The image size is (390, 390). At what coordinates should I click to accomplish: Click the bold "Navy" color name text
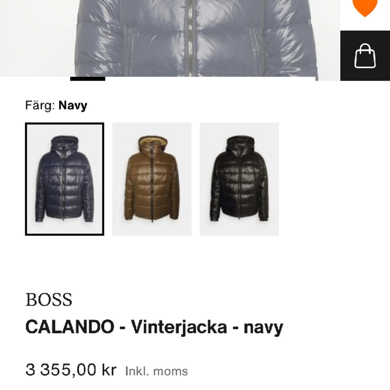[73, 105]
